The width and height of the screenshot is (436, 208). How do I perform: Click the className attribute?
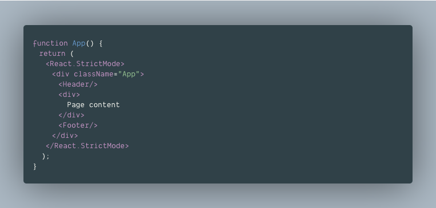coord(94,74)
